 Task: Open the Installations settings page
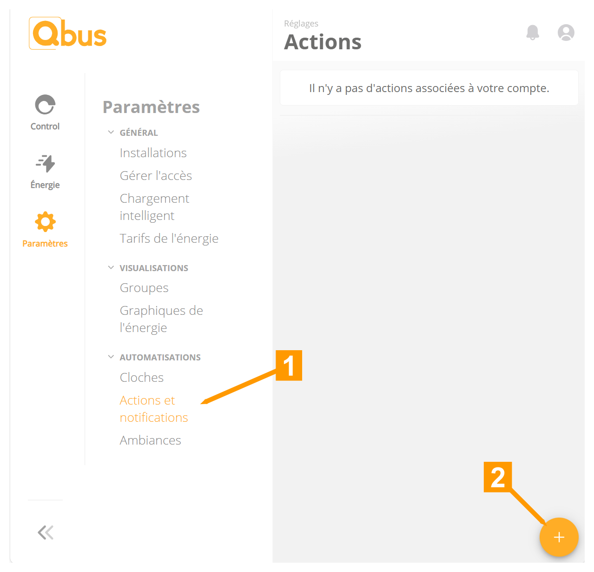tap(153, 153)
